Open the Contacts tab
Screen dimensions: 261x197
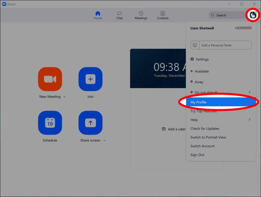click(163, 15)
